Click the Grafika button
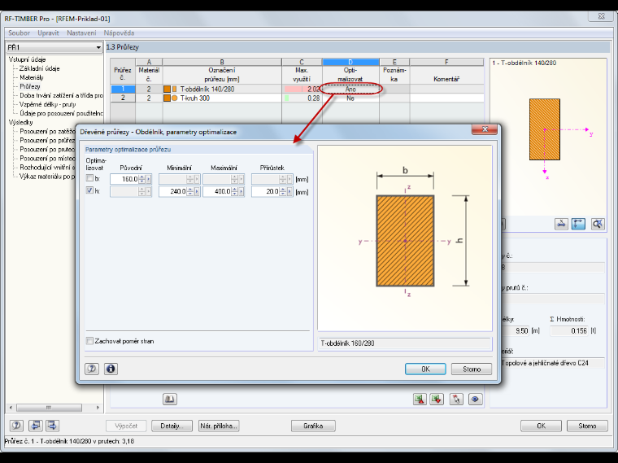Image resolution: width=618 pixels, height=463 pixels. [x=313, y=426]
